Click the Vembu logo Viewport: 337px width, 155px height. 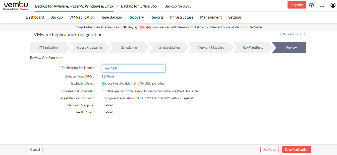click(x=16, y=6)
